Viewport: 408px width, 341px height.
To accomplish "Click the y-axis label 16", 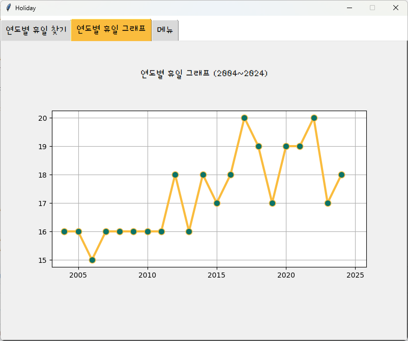I will 43,232.
